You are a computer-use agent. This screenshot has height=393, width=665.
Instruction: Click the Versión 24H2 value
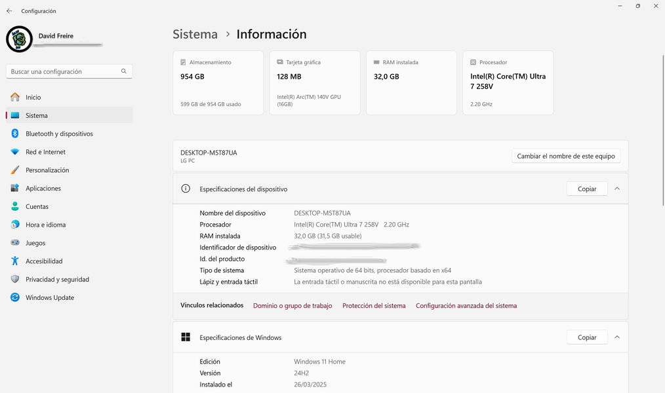(302, 373)
